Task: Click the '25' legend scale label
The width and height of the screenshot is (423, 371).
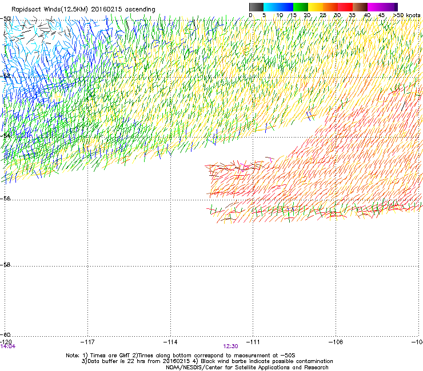Action: click(322, 15)
